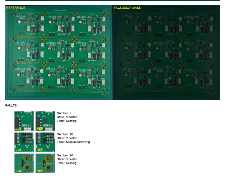Click the FAULTS: section heading

(11, 106)
